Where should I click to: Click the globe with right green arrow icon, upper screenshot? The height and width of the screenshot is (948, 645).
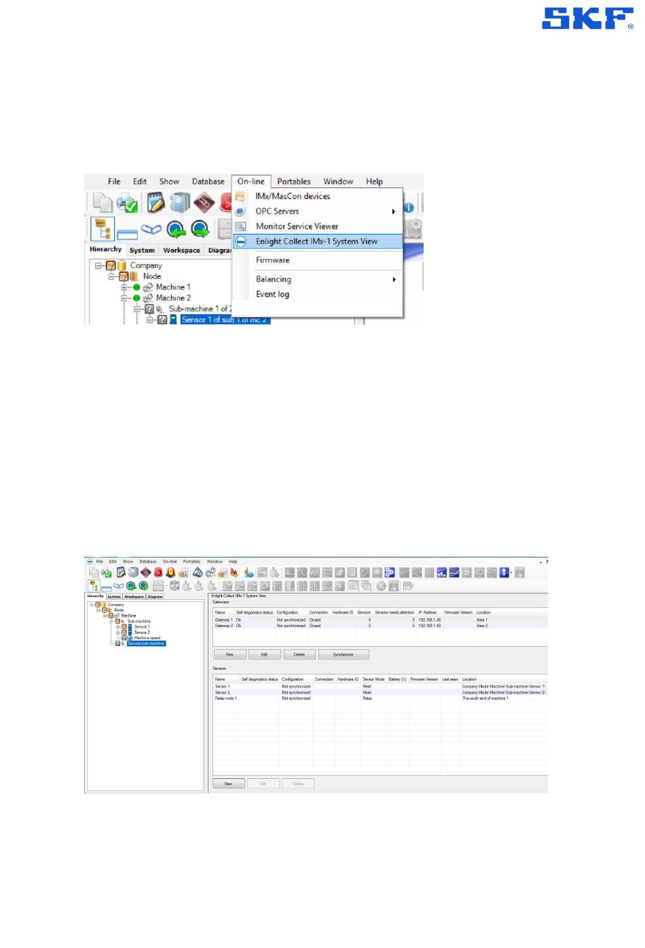point(200,229)
